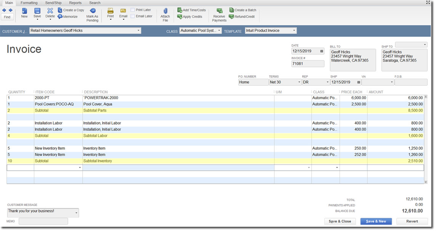Switch to the Formatting tab
The height and width of the screenshot is (231, 436).
click(29, 3)
